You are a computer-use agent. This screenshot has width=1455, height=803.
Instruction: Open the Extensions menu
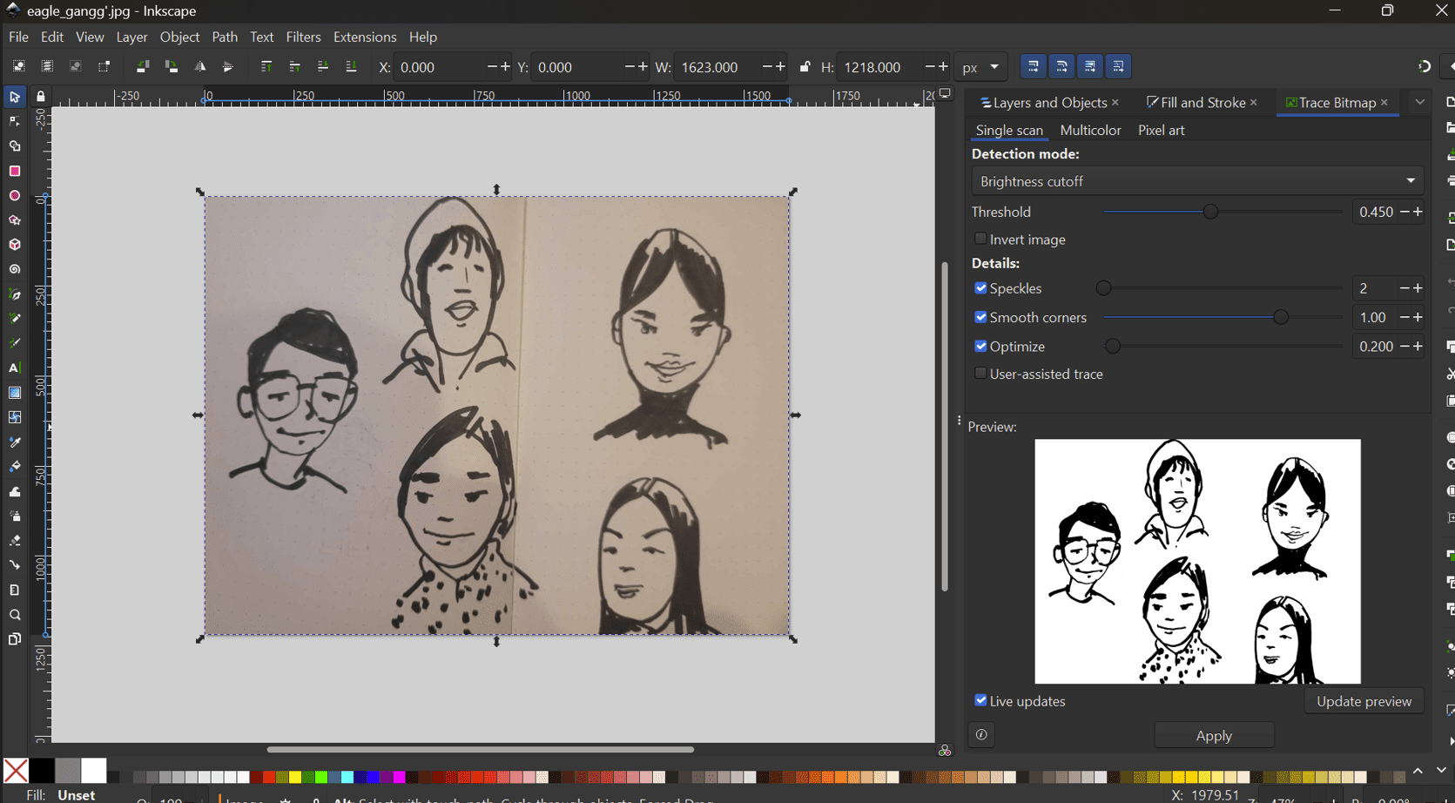(365, 37)
